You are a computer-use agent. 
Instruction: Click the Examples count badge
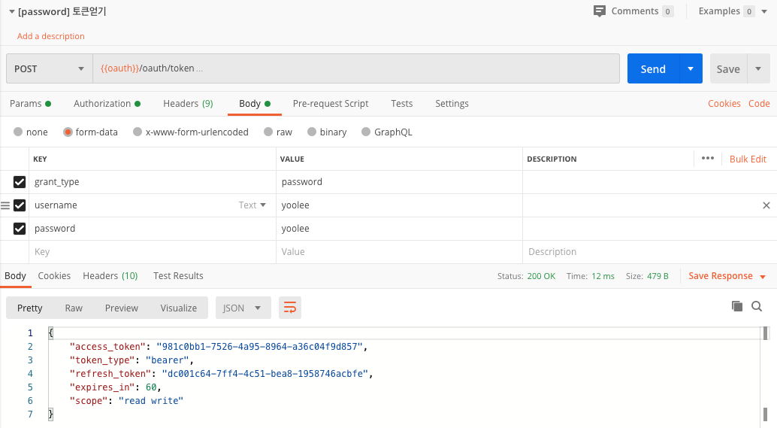coord(748,11)
